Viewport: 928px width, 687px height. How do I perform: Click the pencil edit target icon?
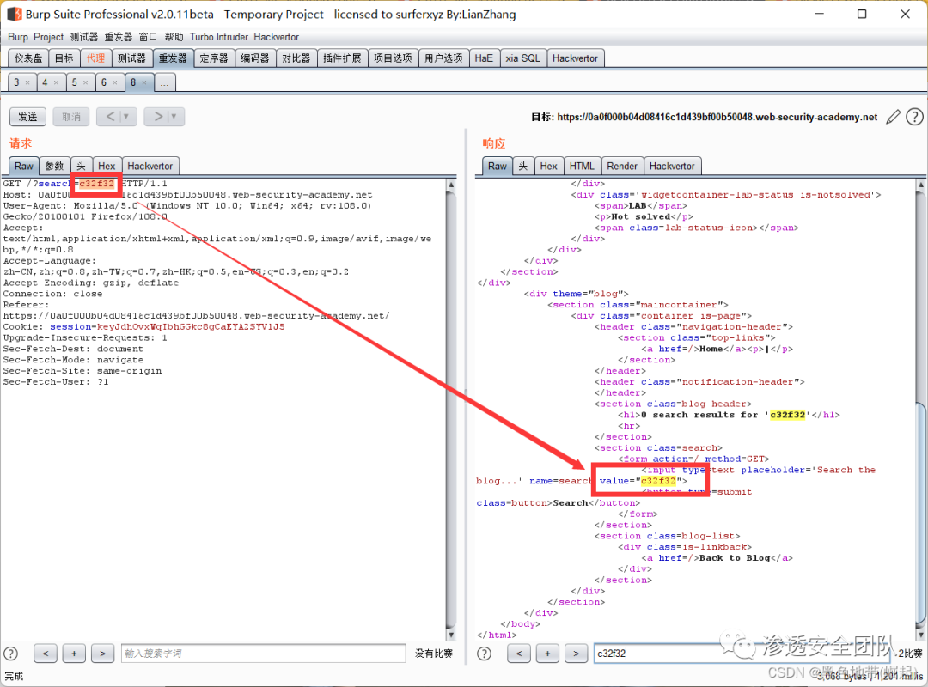(893, 117)
